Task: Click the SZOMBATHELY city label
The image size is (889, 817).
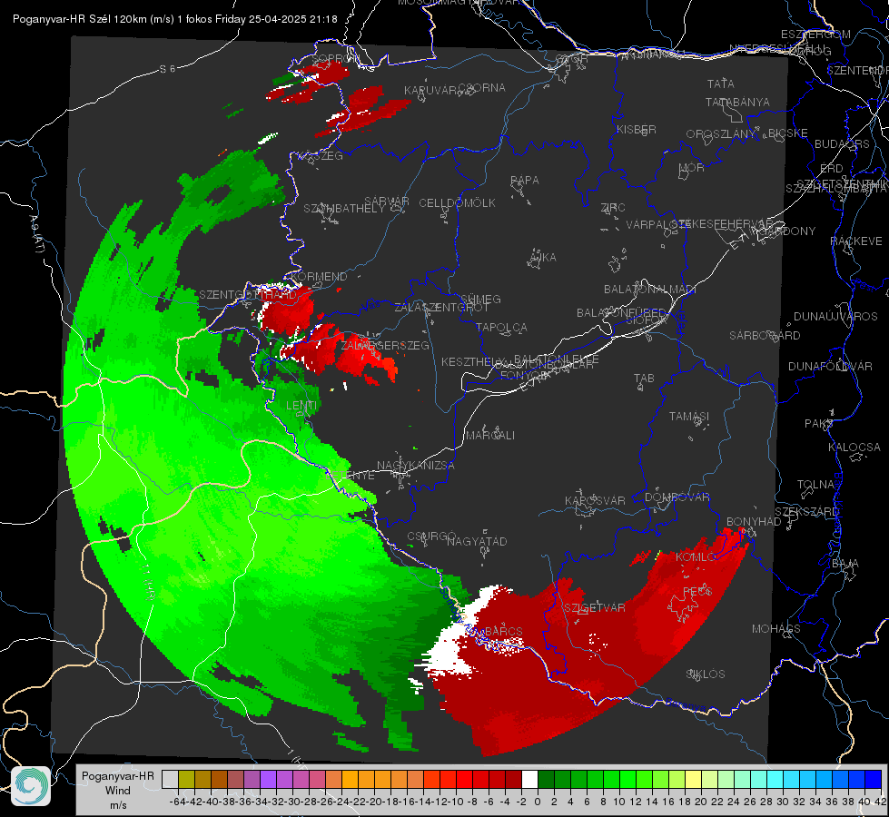Action: pos(343,209)
